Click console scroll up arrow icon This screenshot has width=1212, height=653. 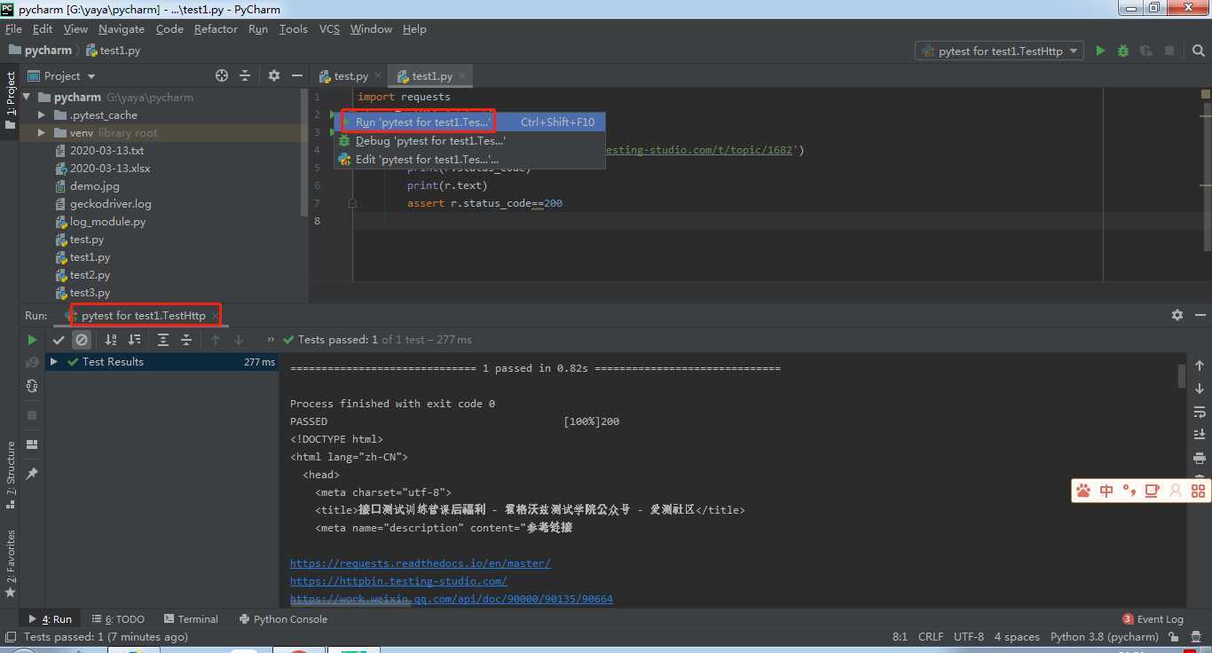(1200, 366)
